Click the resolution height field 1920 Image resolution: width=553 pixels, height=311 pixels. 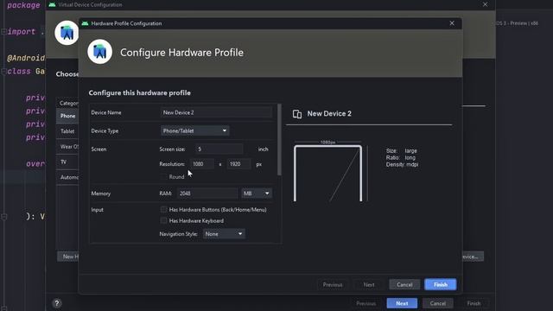tap(238, 164)
